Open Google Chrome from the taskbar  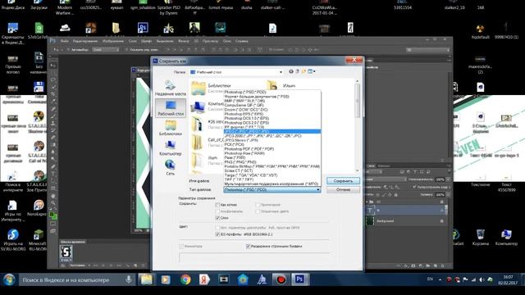[185, 279]
